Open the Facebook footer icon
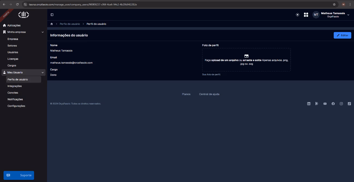The height and width of the screenshot is (182, 354). click(x=333, y=104)
